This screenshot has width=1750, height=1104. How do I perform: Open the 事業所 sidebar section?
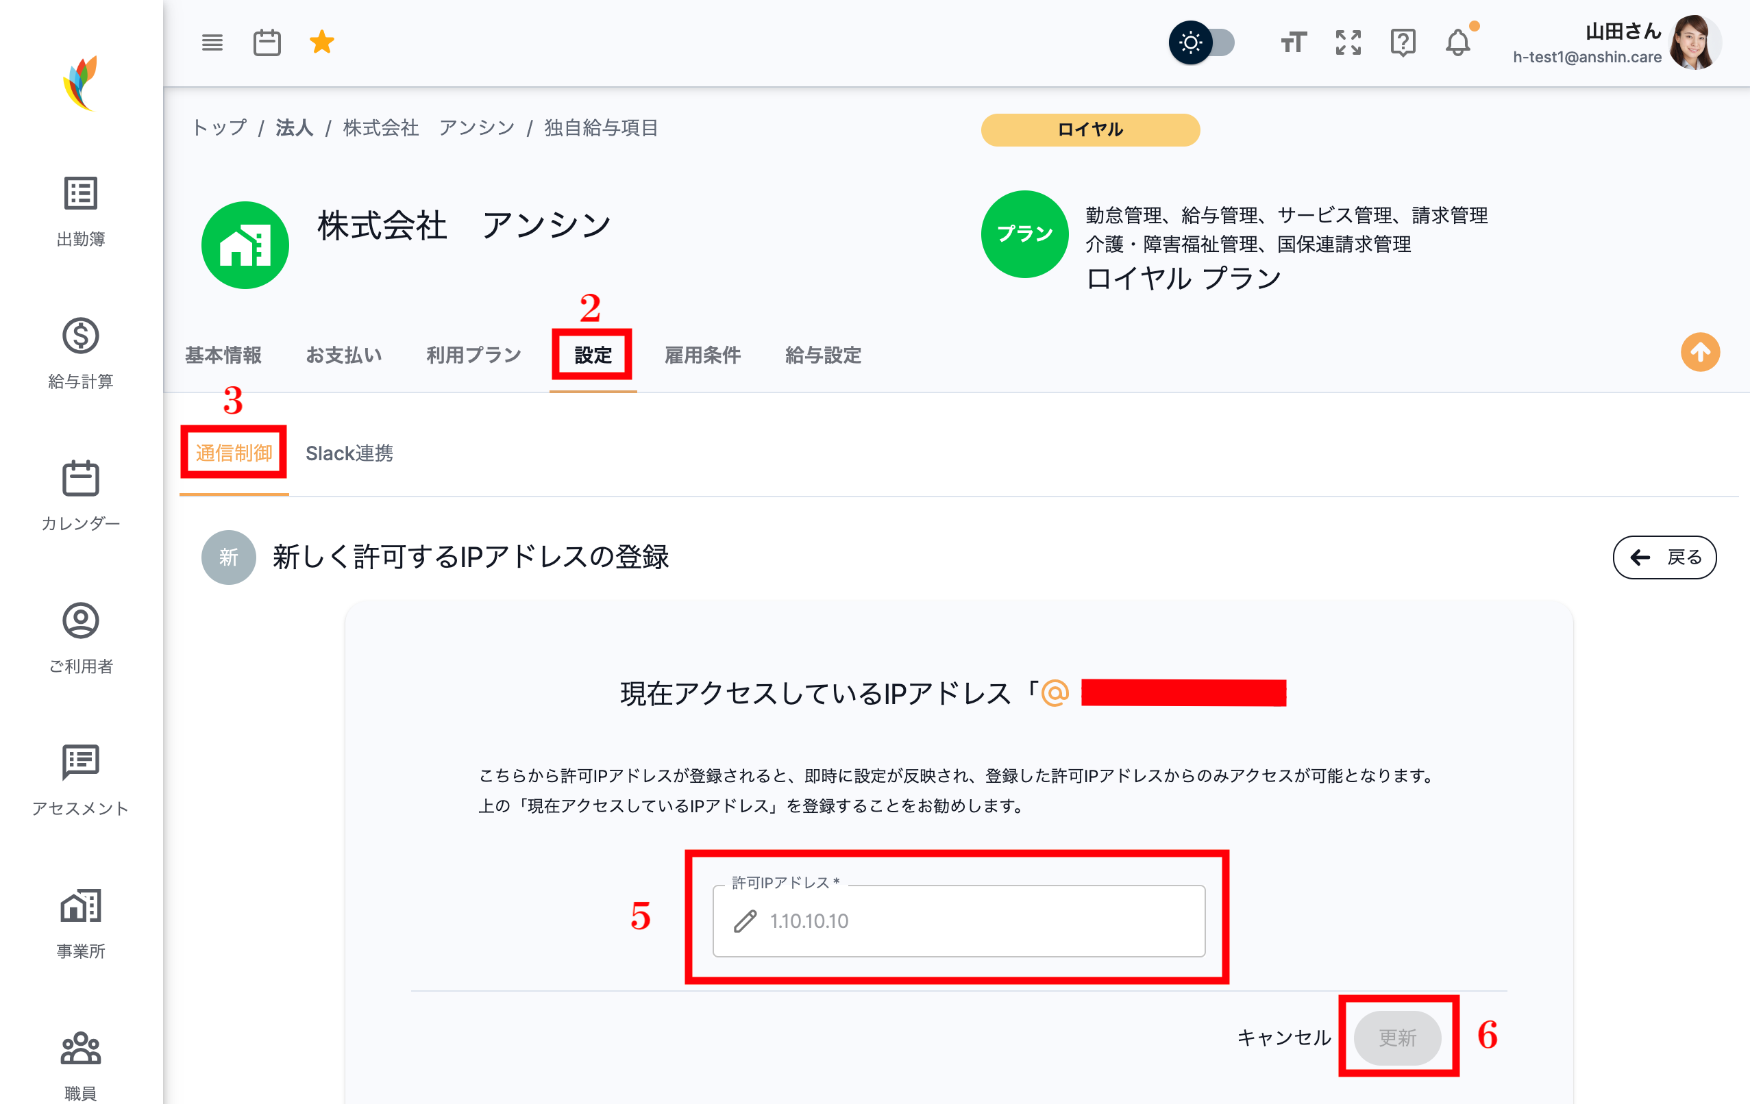coord(80,923)
